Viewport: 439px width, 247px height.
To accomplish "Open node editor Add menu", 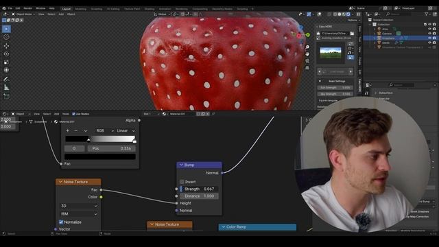I will tap(56, 114).
